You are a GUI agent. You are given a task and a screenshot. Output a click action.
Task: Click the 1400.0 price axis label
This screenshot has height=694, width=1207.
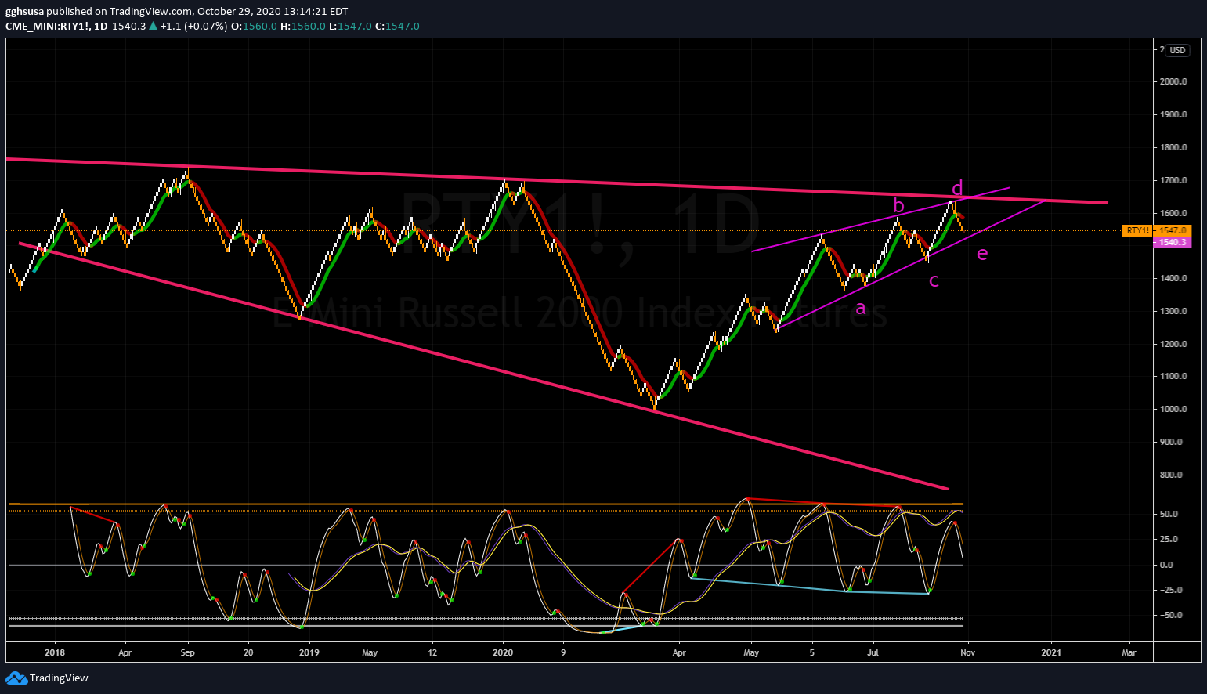(x=1173, y=278)
